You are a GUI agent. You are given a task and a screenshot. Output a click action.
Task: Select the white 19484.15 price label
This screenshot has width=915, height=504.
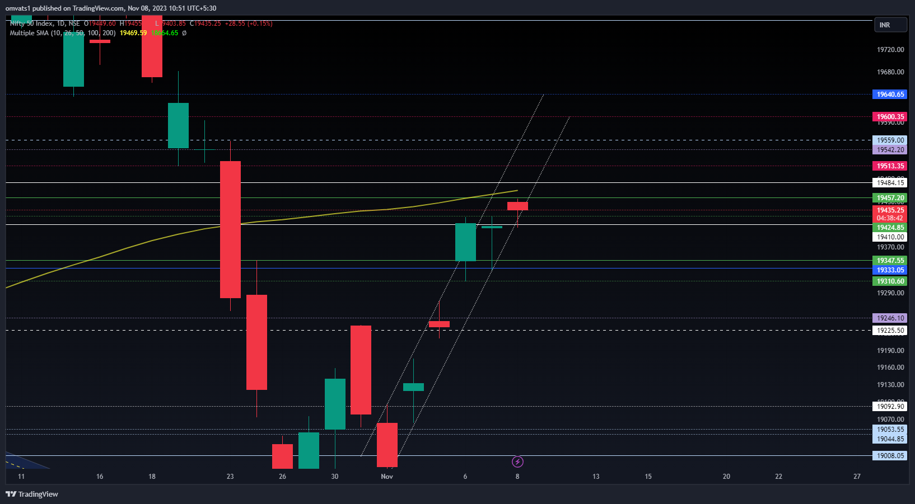click(890, 183)
